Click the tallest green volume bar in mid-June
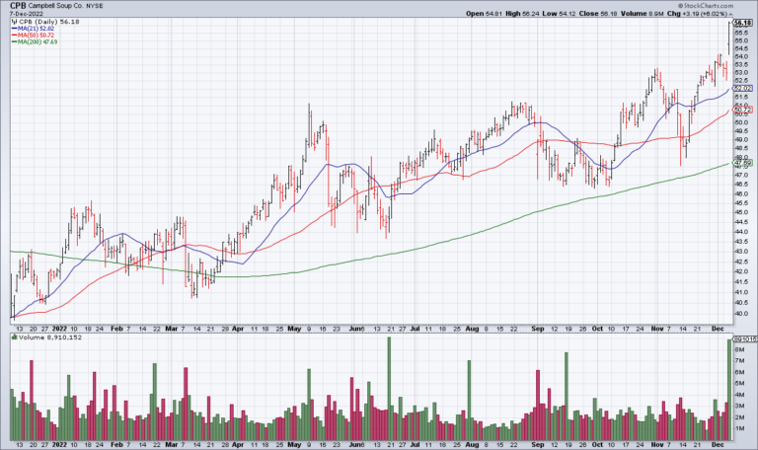Viewport: 758px width, 450px height. pos(389,389)
